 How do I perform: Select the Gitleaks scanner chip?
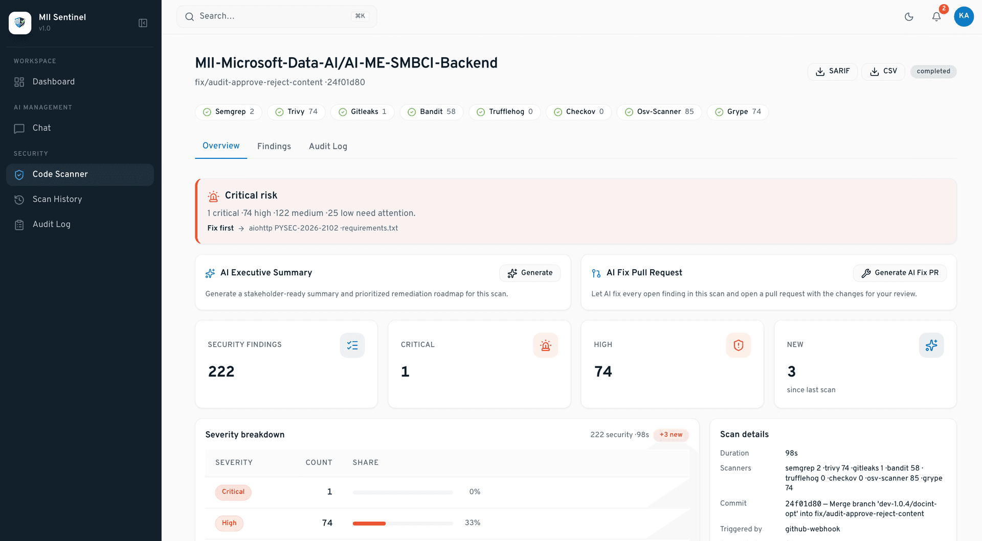coord(363,112)
